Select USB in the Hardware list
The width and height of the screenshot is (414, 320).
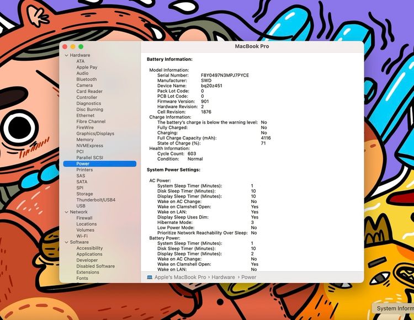pyautogui.click(x=81, y=206)
